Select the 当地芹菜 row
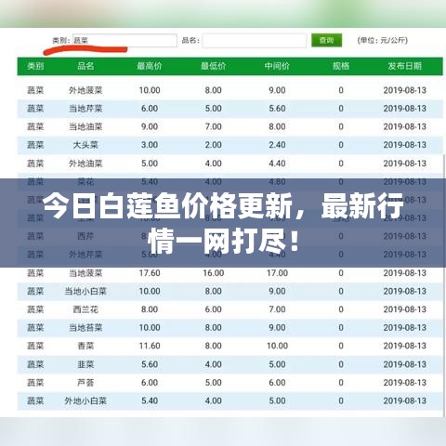Screen dimensions: 446x446 (x=230, y=109)
